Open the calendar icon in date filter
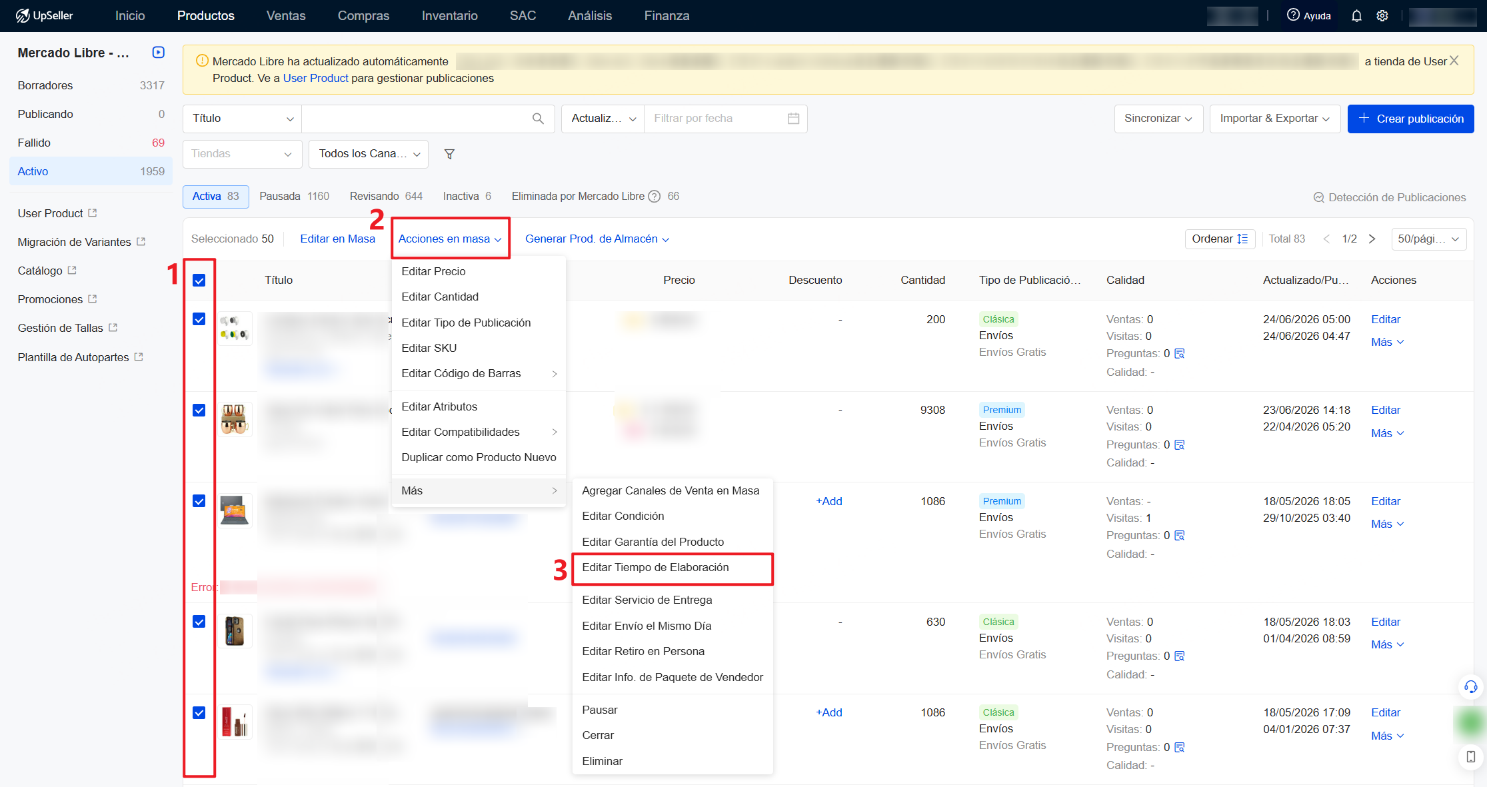This screenshot has height=787, width=1487. pos(793,119)
